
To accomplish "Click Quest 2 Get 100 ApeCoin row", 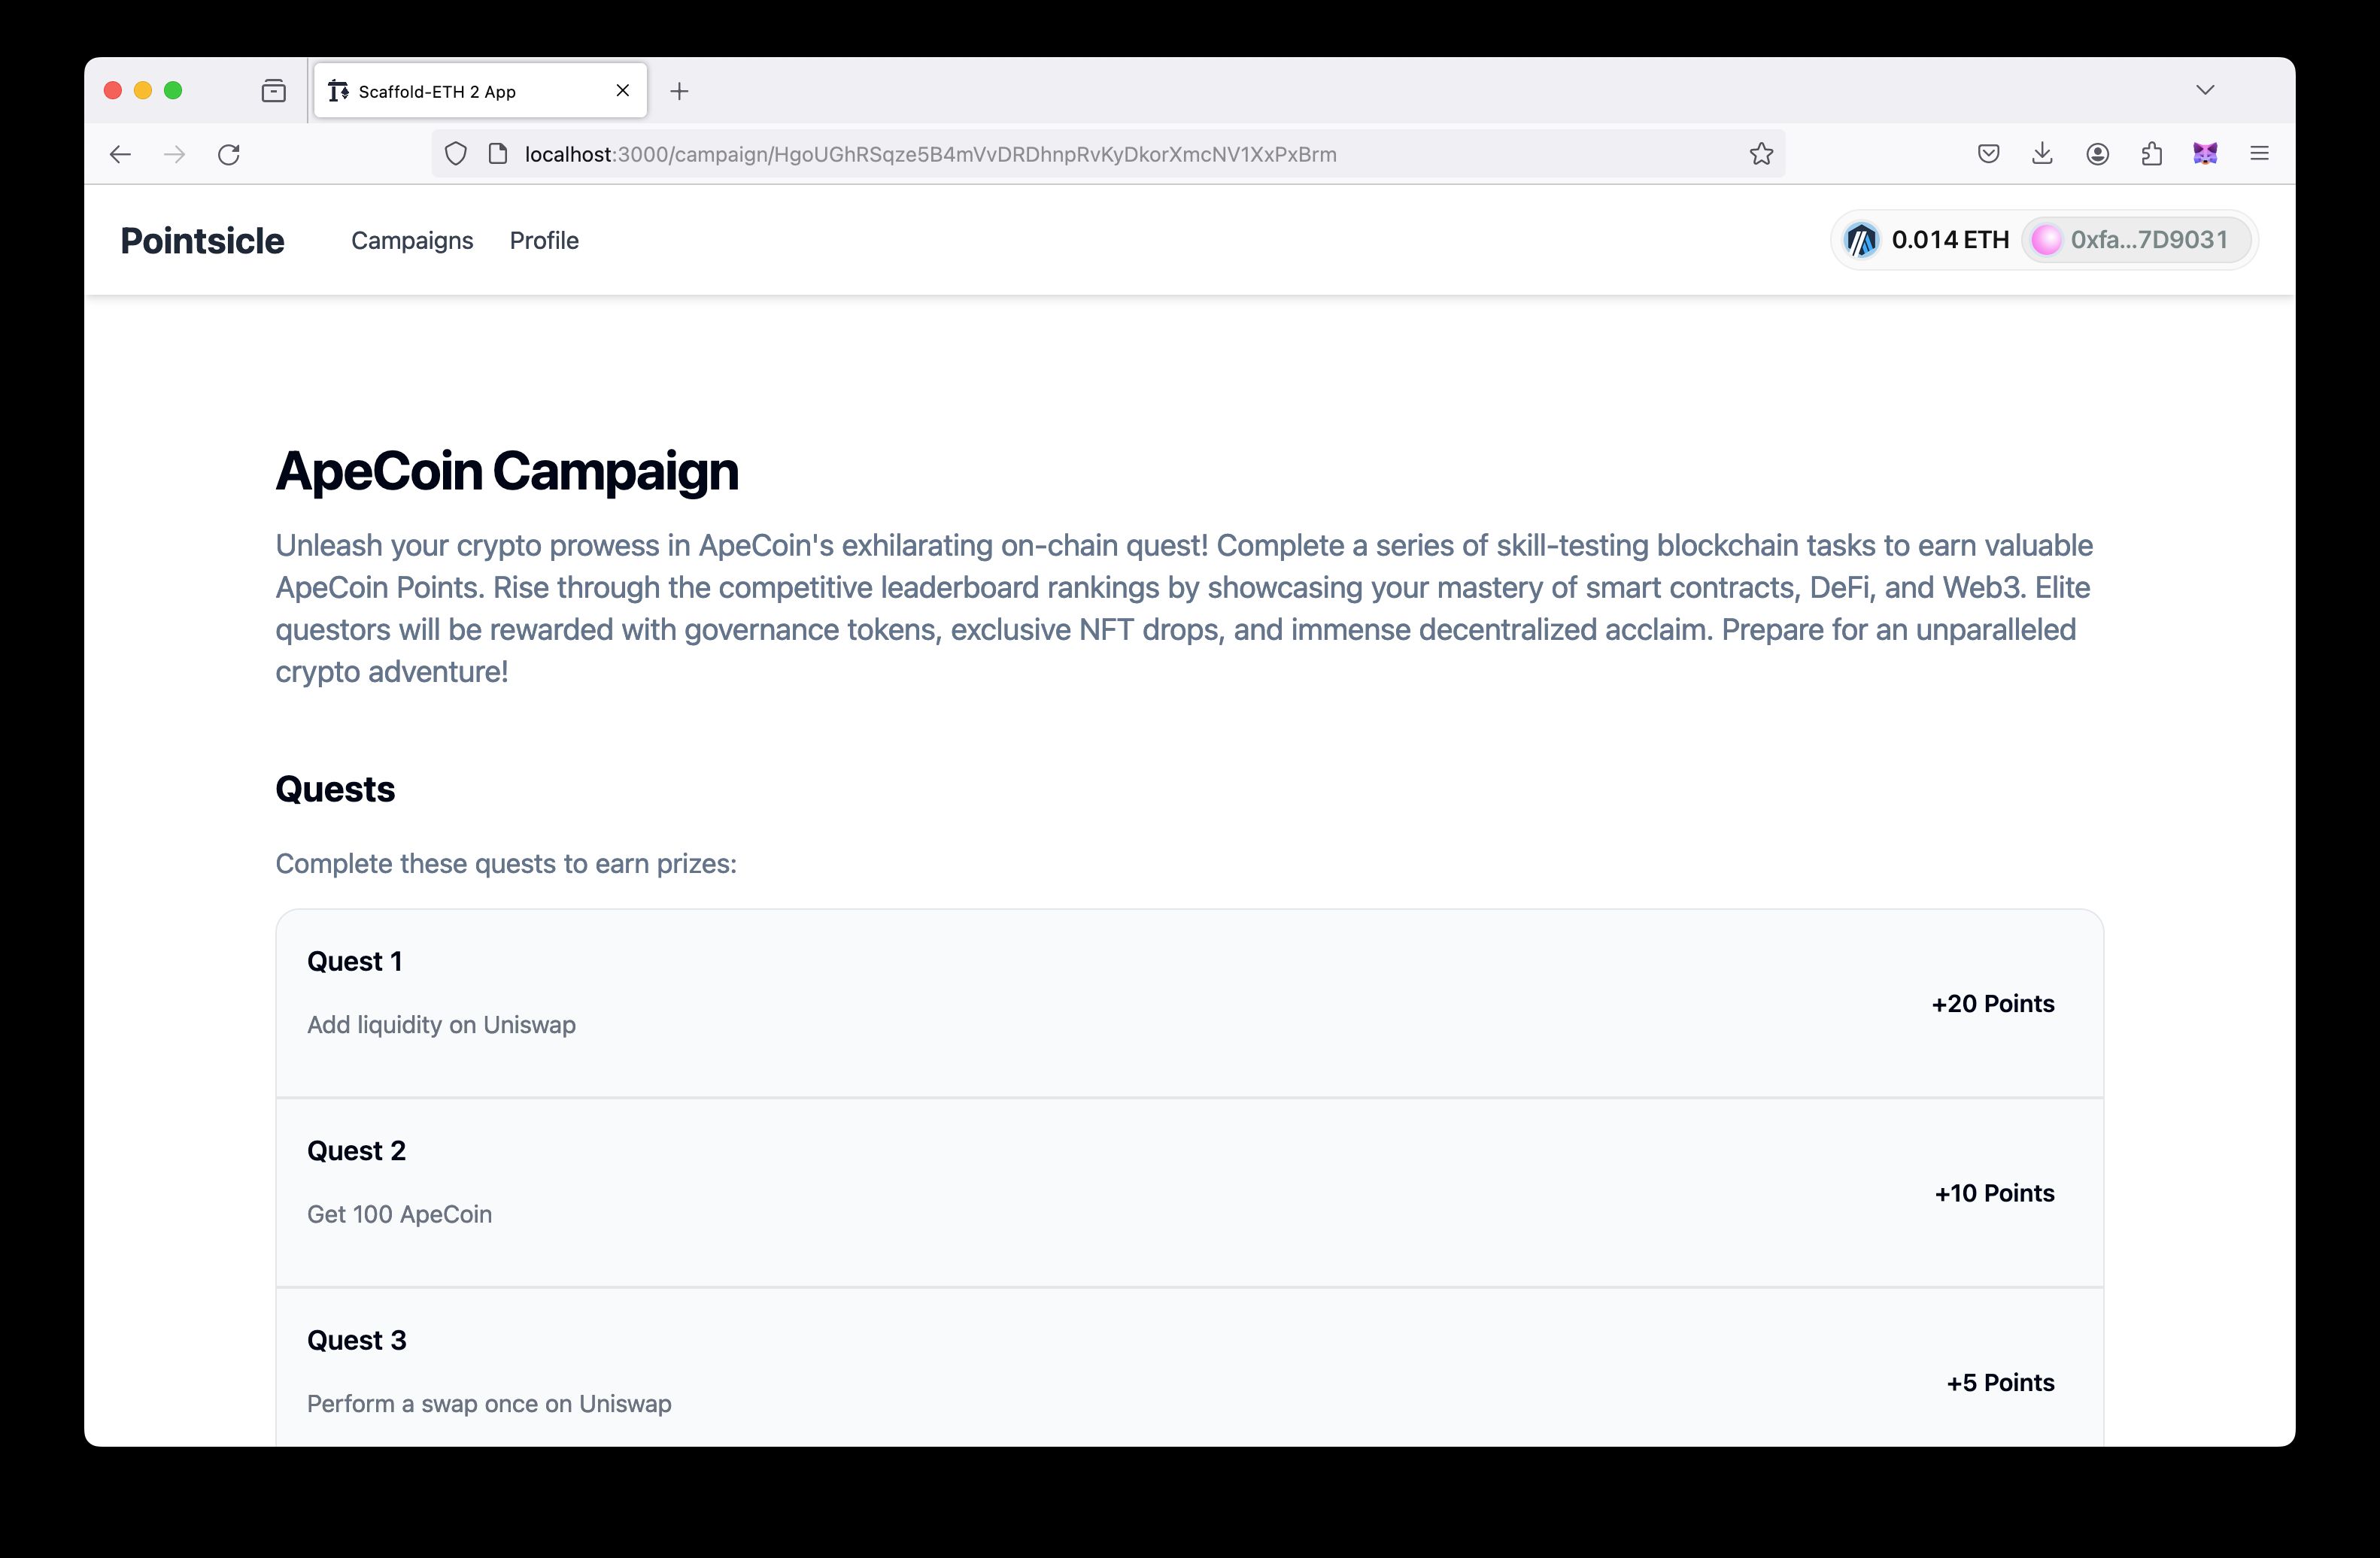I will click(1190, 1191).
